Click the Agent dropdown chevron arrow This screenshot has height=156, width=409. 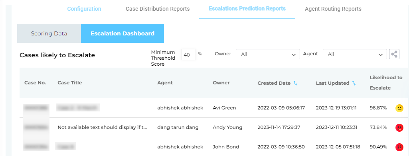click(x=381, y=55)
